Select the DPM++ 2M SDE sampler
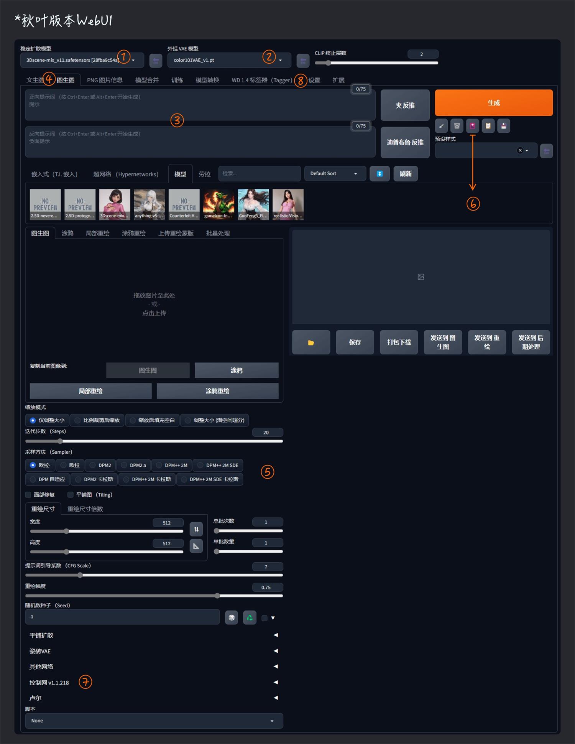Image resolution: width=575 pixels, height=744 pixels. (x=218, y=465)
